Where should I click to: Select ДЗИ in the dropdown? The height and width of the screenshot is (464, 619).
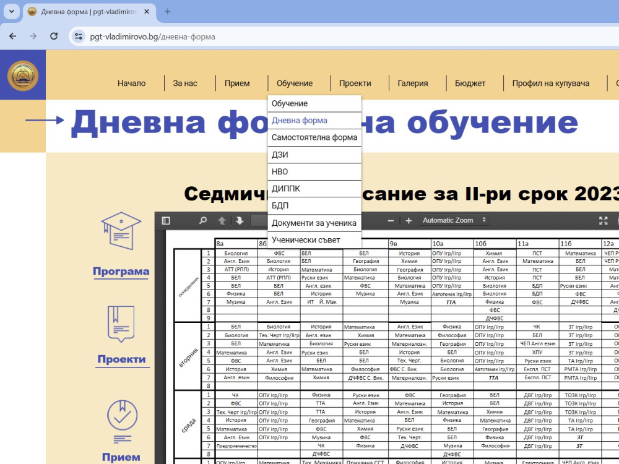pyautogui.click(x=314, y=155)
